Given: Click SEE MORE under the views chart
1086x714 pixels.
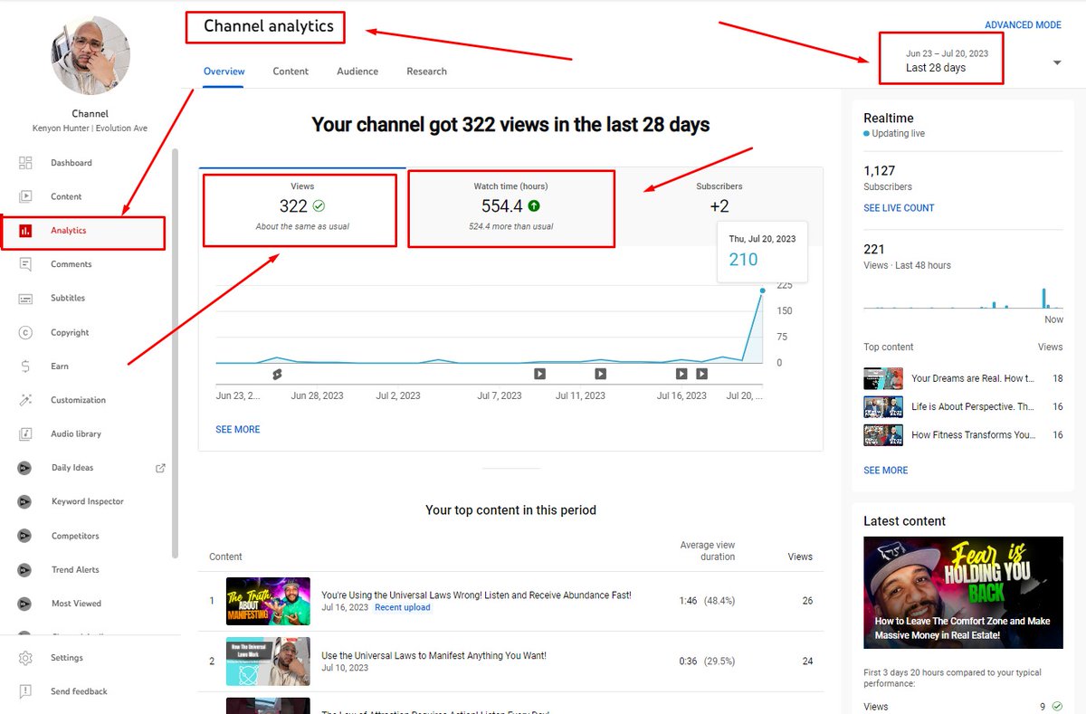Looking at the screenshot, I should (238, 430).
